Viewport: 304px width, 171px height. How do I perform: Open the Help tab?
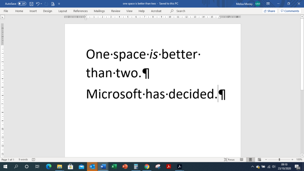point(142,11)
